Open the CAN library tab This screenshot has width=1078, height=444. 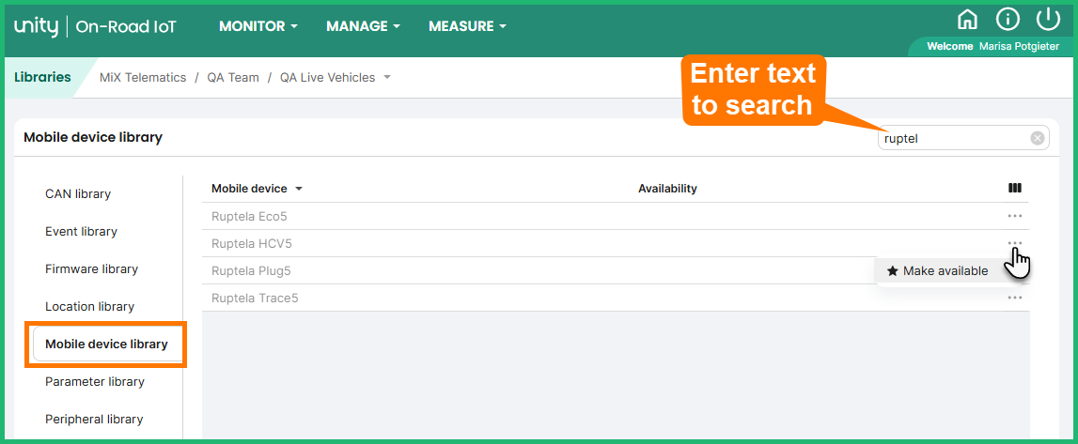(78, 194)
